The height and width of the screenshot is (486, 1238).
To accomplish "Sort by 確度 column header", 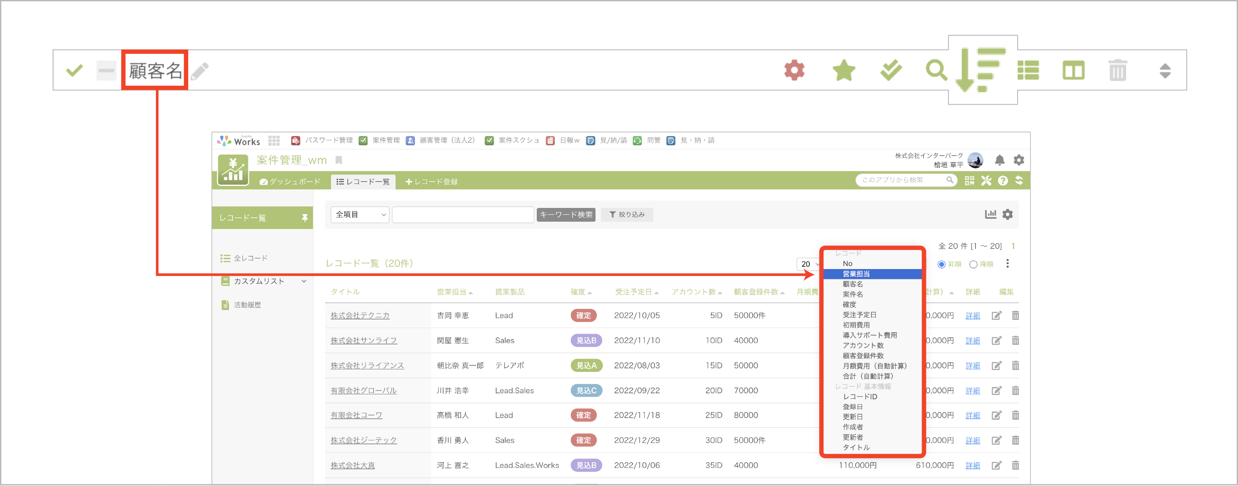I will coord(581,292).
